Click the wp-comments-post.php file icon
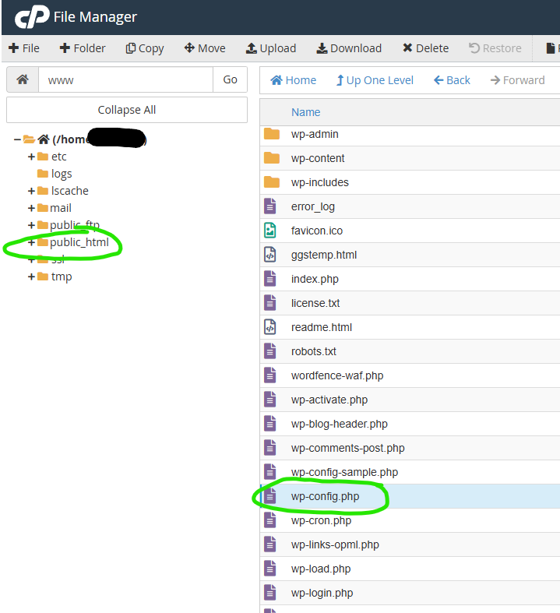 [270, 448]
